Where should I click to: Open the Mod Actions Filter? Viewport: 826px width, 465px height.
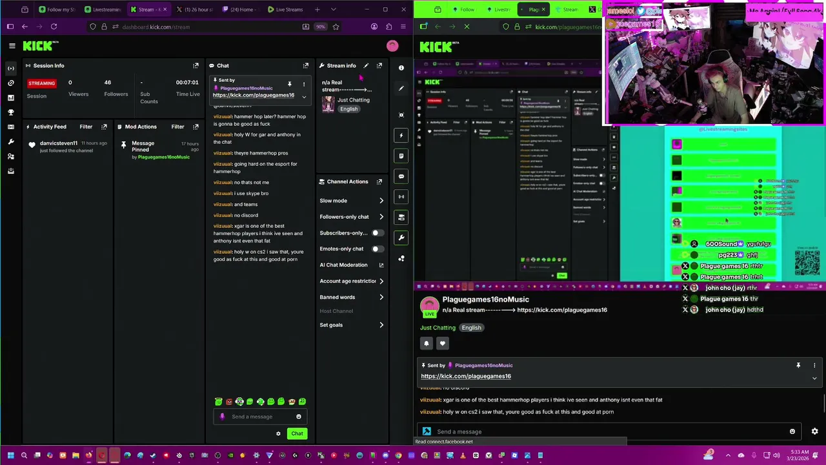tap(177, 127)
